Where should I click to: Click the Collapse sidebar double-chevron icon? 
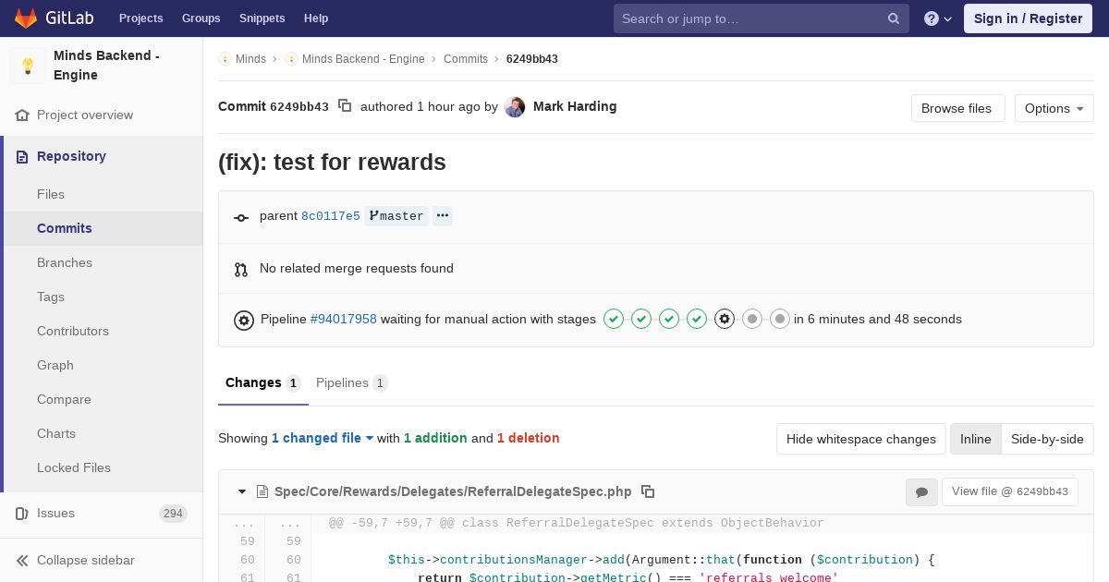coord(22,561)
